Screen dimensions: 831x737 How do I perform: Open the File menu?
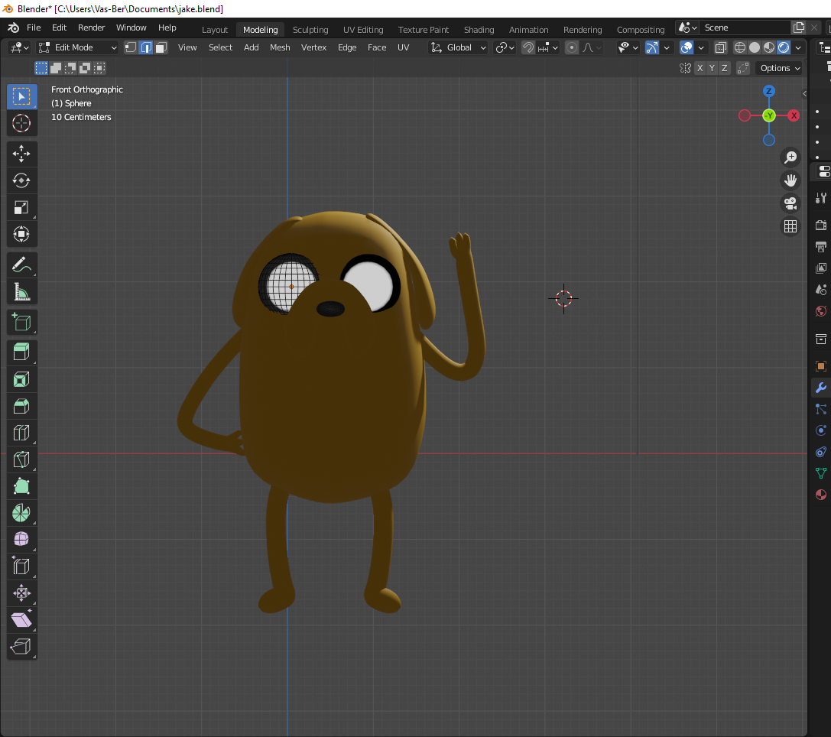click(x=34, y=28)
